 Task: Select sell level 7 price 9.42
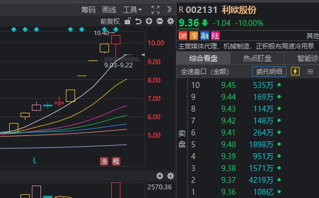(x=228, y=121)
